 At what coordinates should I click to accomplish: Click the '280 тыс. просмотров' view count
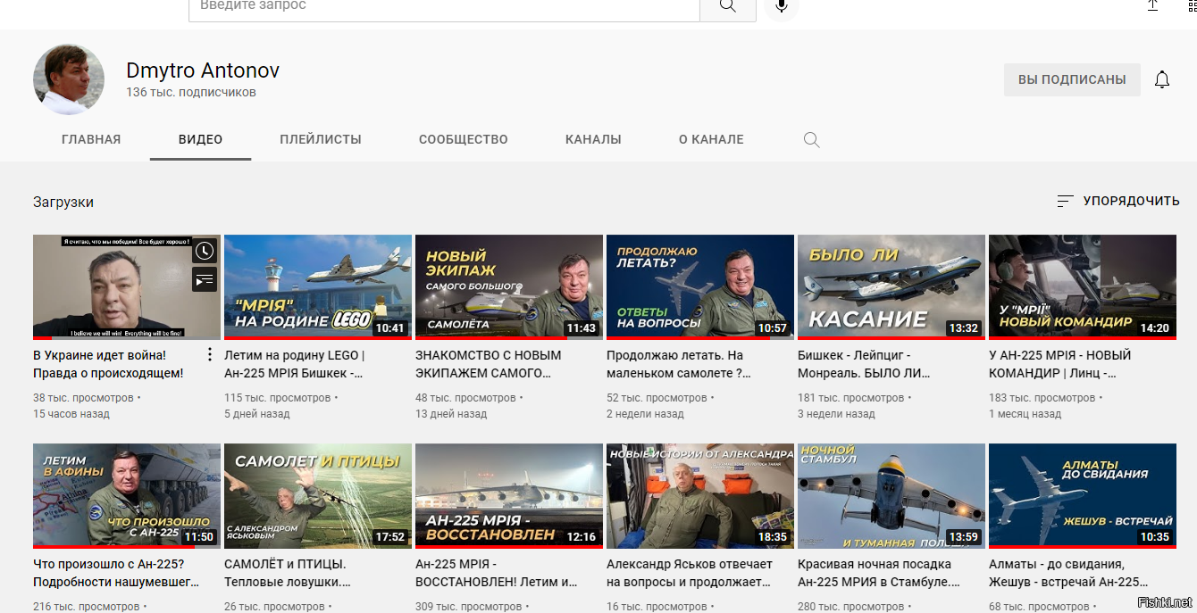tap(850, 607)
